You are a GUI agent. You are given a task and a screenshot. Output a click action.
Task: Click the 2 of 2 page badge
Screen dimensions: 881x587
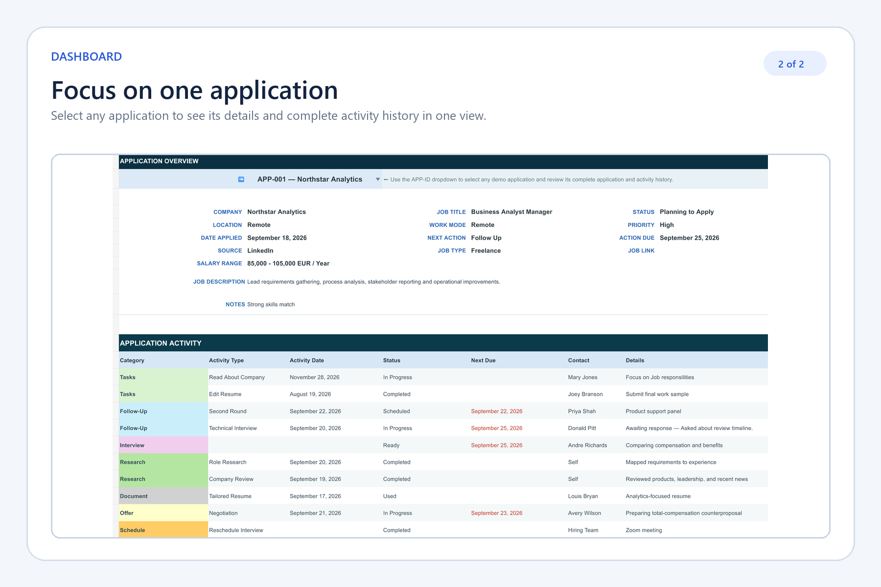pyautogui.click(x=794, y=64)
